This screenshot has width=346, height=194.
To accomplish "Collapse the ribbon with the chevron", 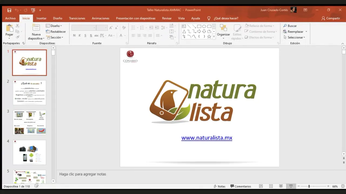I will pyautogui.click(x=342, y=43).
